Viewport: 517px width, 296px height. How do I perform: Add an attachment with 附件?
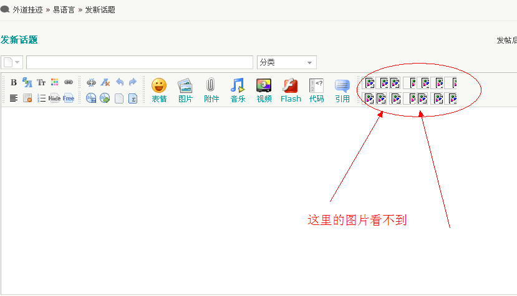211,90
